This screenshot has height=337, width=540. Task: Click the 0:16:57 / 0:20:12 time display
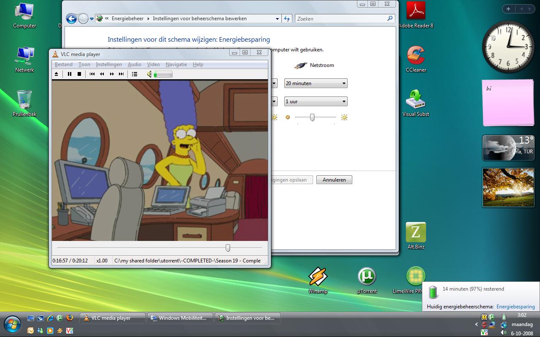tap(70, 261)
